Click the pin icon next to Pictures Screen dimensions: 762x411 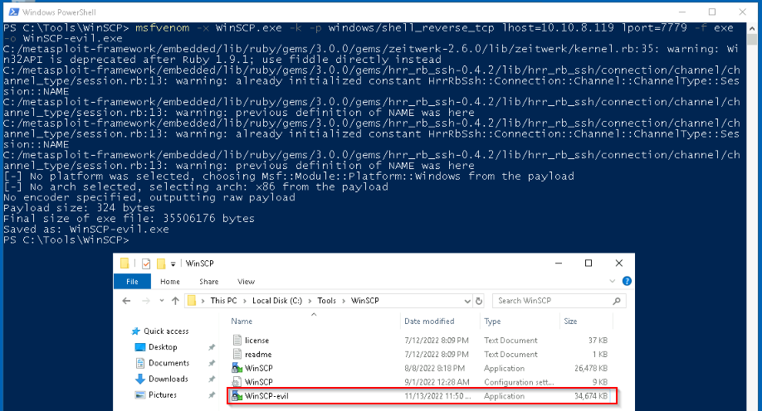pyautogui.click(x=212, y=395)
